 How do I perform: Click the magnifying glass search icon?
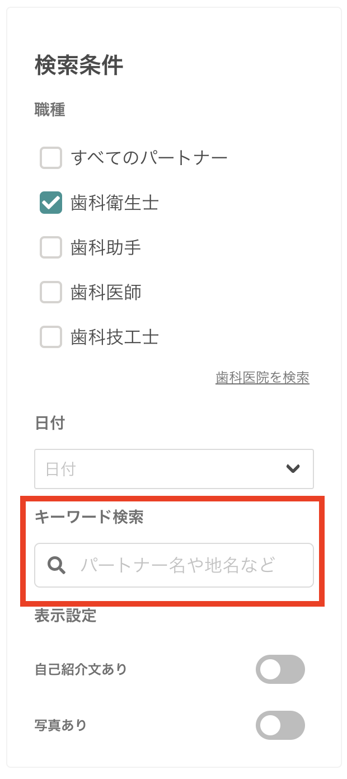[x=57, y=565]
